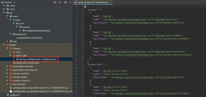Collapse the META-INF folder
This screenshot has width=206, height=97.
point(10,56)
